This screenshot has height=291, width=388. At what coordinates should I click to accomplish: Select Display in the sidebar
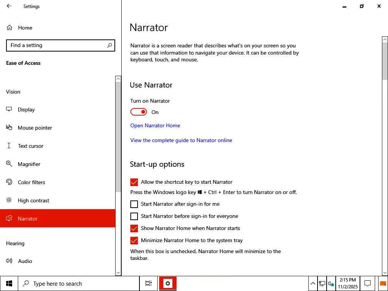coord(58,110)
